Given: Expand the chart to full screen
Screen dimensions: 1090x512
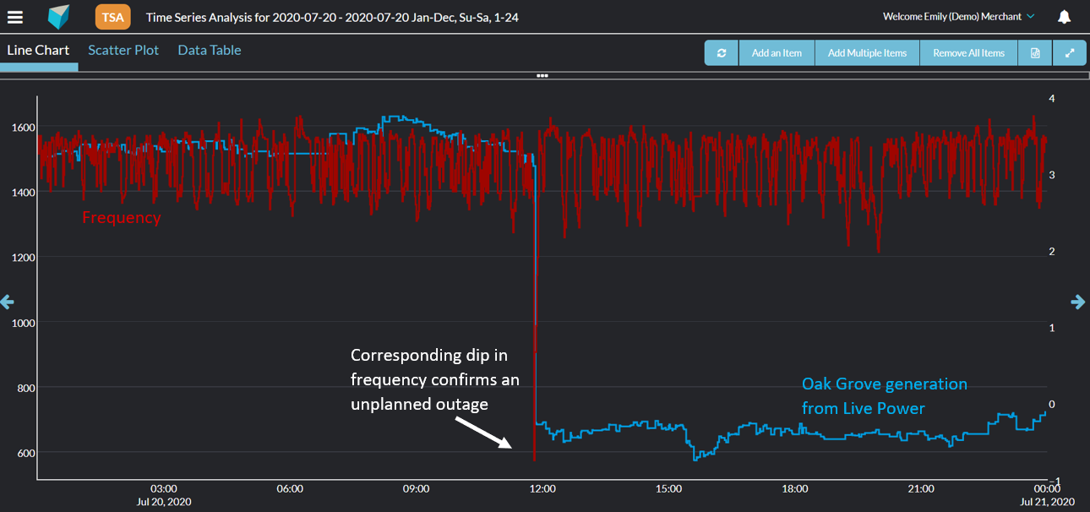Looking at the screenshot, I should click(1070, 52).
